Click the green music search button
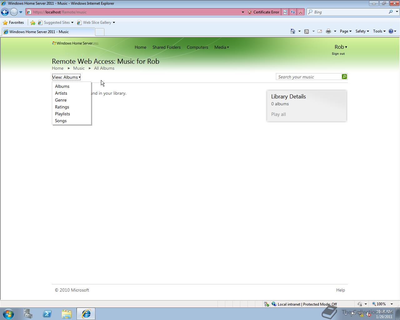Viewport: 400px width, 320px height. click(x=344, y=77)
